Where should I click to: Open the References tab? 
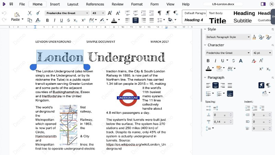click(95, 4)
